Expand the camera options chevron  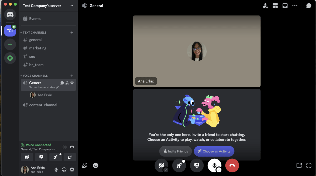pos(166,170)
